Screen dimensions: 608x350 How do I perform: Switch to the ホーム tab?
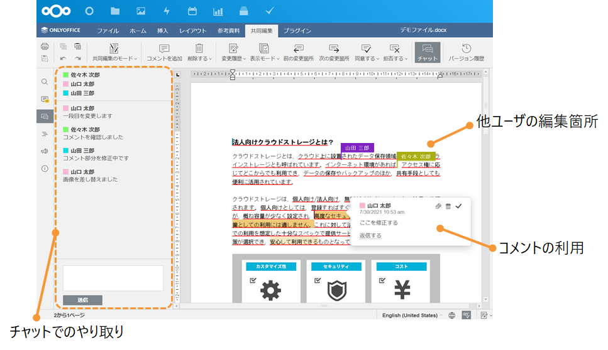click(138, 31)
